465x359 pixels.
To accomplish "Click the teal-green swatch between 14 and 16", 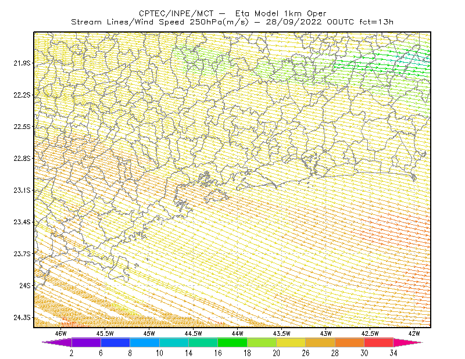I will (203, 342).
